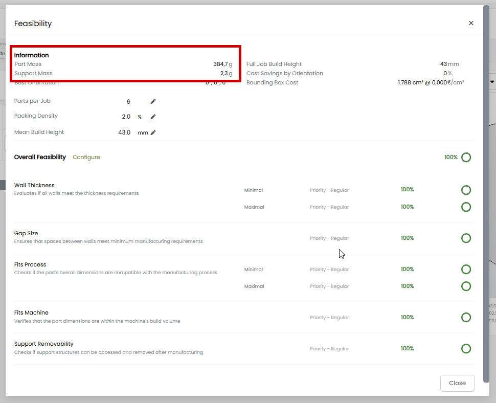
Task: Click Priority - Regular for Gap Size
Action: pyautogui.click(x=329, y=238)
